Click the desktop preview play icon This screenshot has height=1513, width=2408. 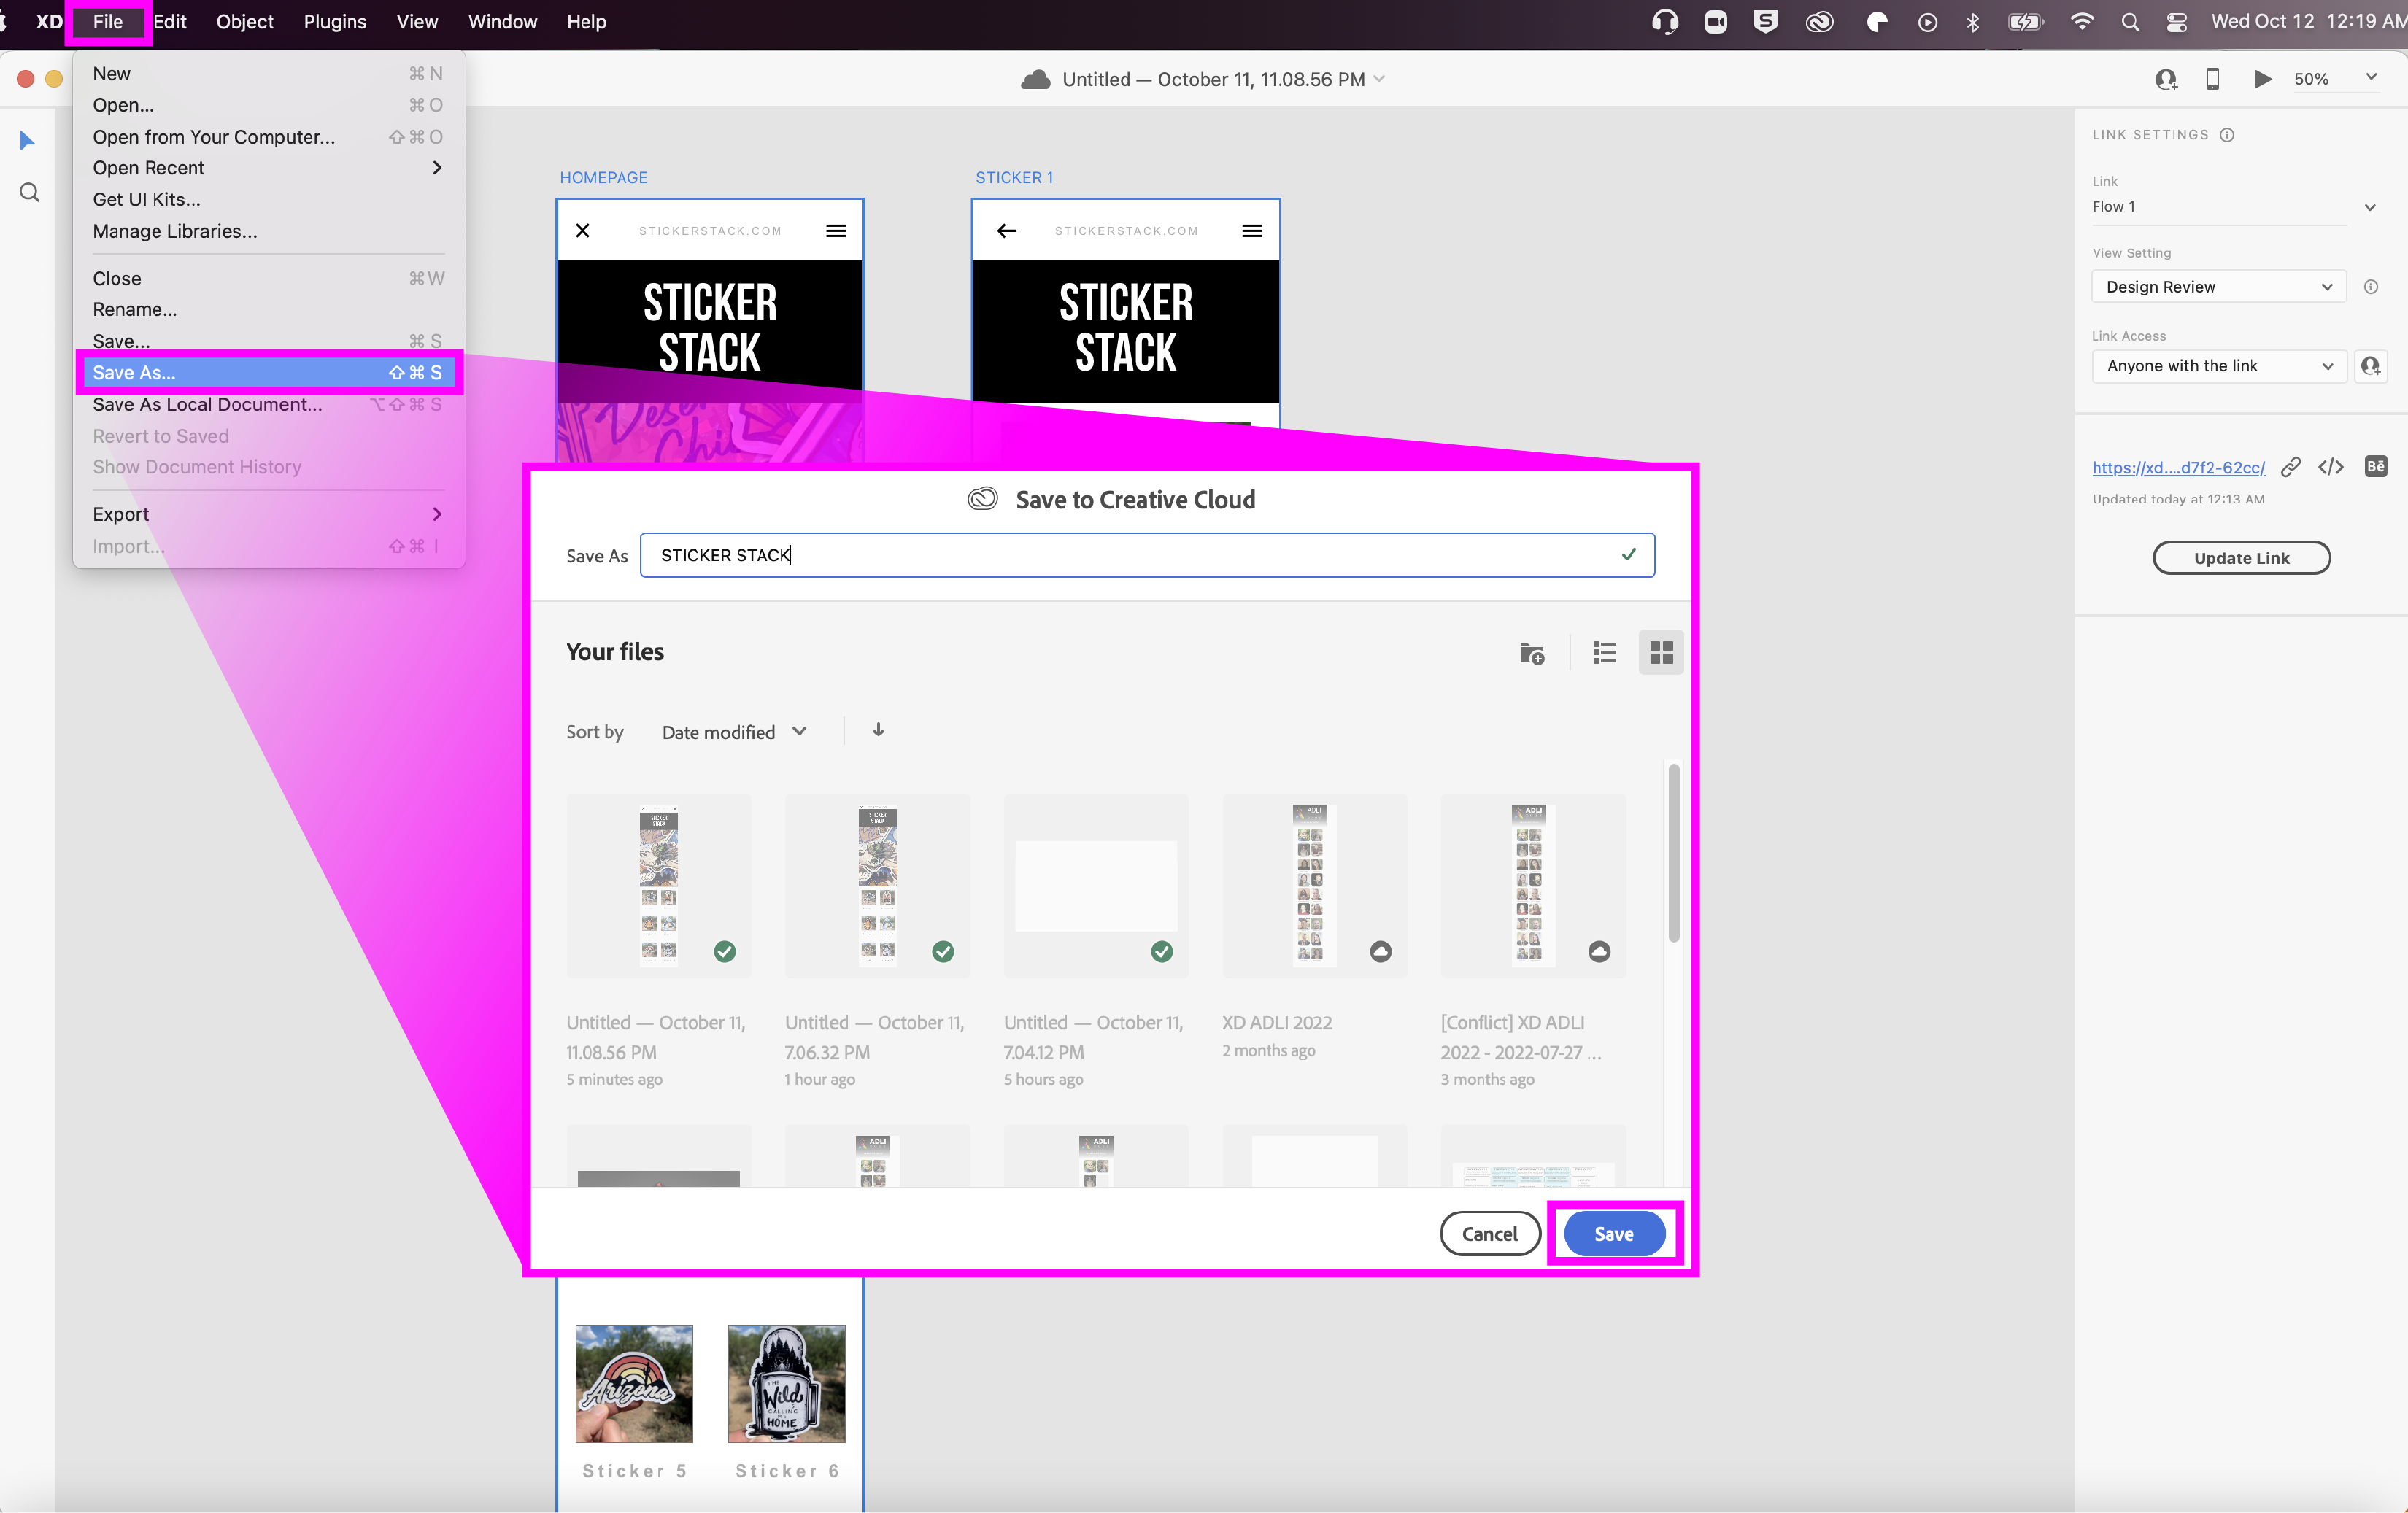[2262, 79]
